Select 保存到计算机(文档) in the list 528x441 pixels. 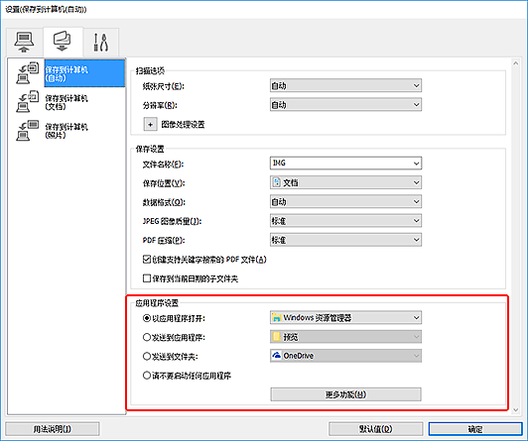(x=66, y=102)
